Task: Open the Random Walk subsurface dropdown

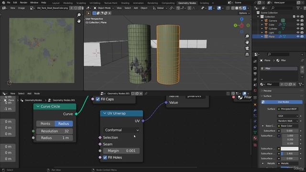Action: coord(288,121)
